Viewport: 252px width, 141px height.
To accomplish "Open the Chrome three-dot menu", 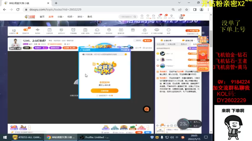I will [x=208, y=10].
